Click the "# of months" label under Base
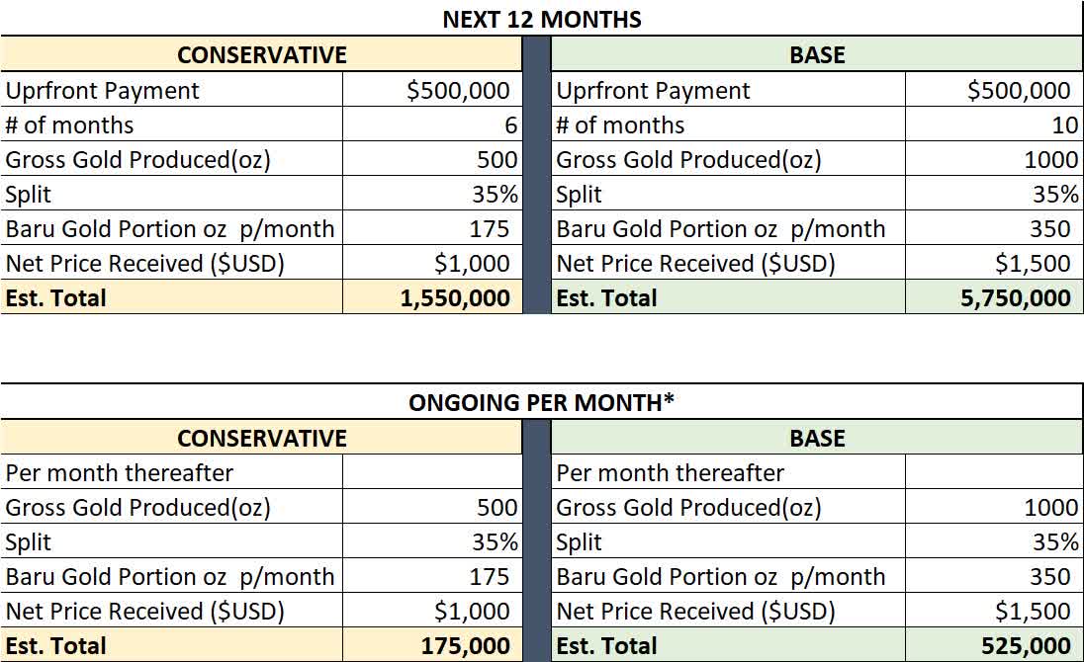 coord(620,125)
